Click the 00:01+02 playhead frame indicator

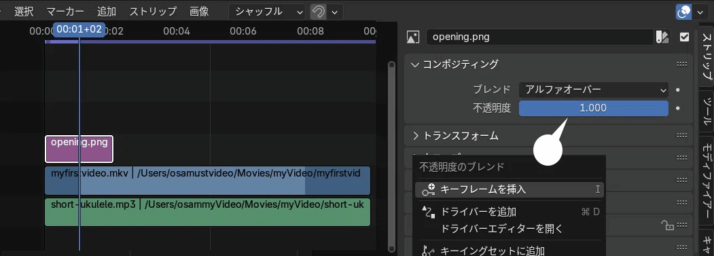tap(79, 30)
